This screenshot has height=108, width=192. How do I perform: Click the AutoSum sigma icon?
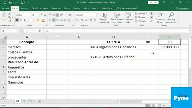(151, 13)
